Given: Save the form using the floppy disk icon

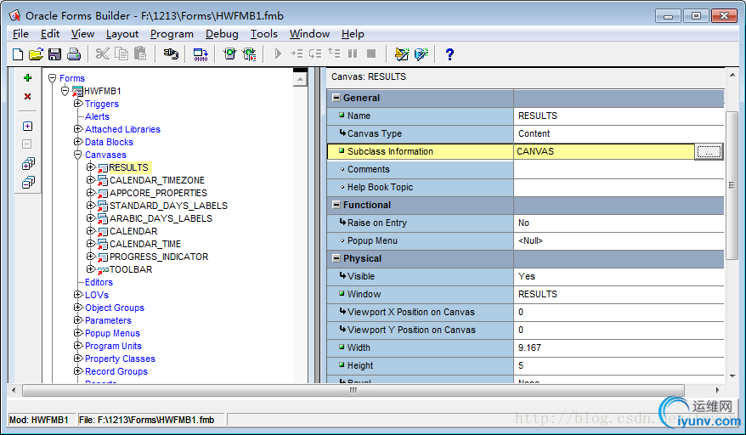Looking at the screenshot, I should pyautogui.click(x=54, y=54).
